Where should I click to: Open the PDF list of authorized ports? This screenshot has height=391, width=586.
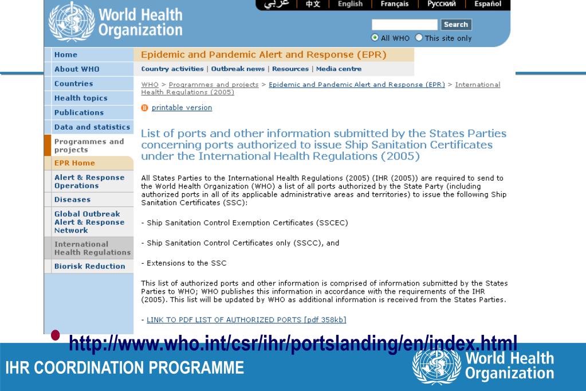[x=246, y=320]
